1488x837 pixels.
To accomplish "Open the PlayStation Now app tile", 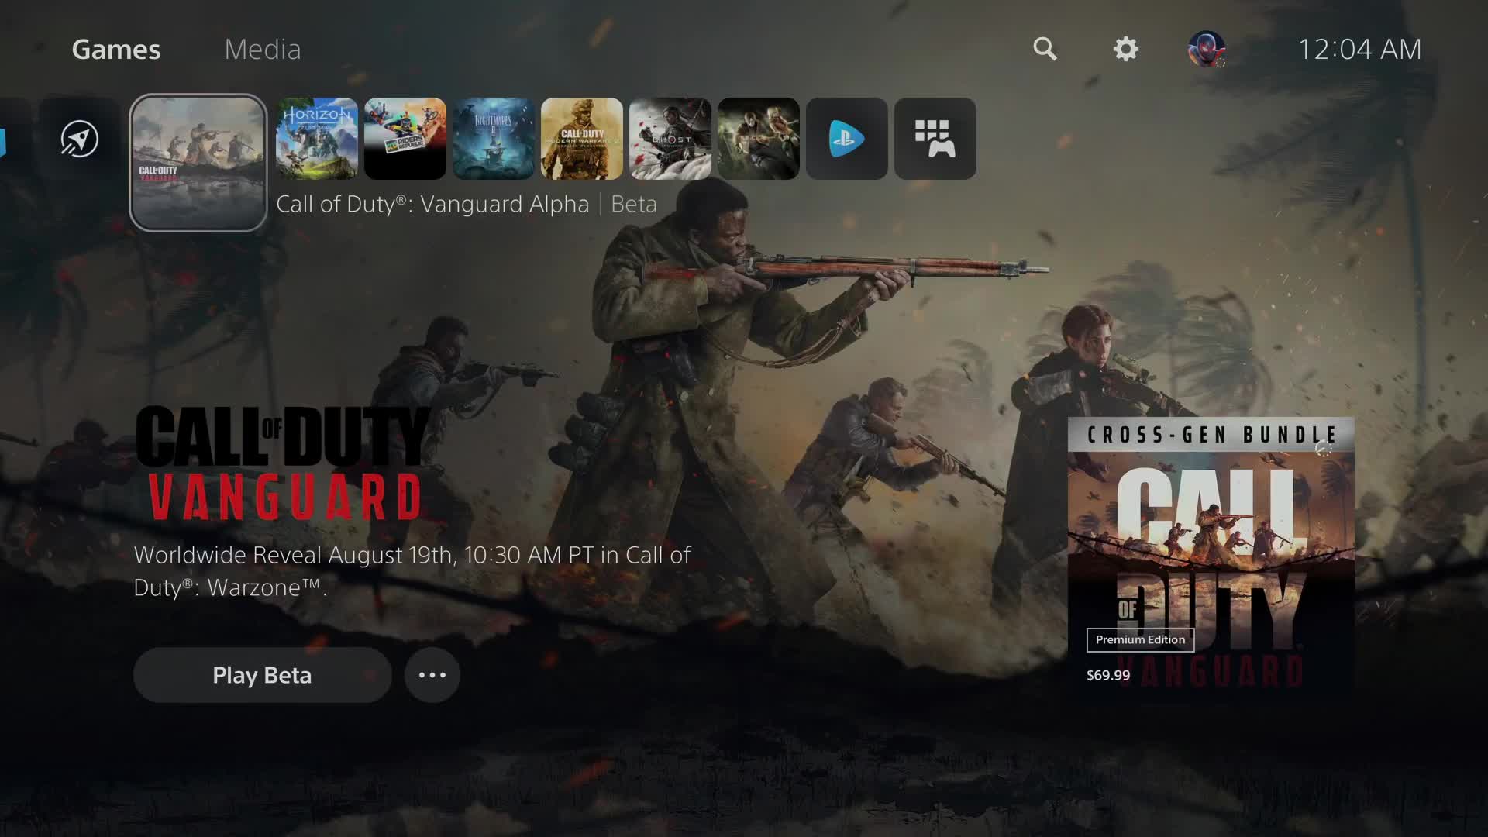I will pyautogui.click(x=846, y=139).
